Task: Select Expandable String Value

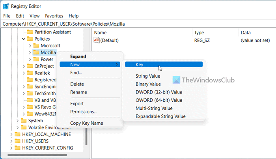Action: click(x=164, y=116)
